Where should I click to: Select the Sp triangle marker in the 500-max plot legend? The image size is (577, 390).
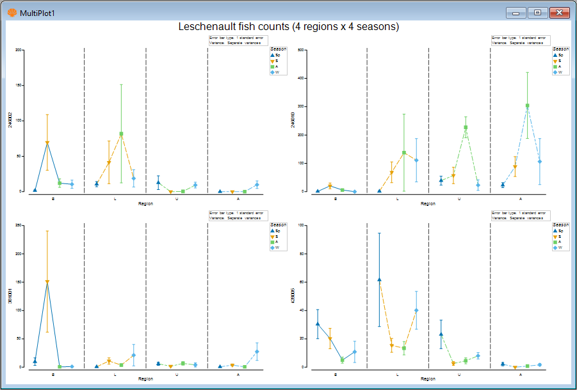pyautogui.click(x=555, y=55)
